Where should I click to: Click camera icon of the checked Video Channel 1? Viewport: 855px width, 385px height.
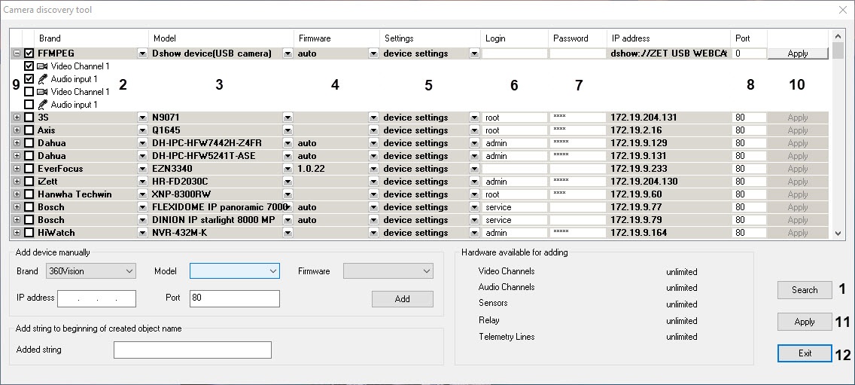pyautogui.click(x=42, y=66)
